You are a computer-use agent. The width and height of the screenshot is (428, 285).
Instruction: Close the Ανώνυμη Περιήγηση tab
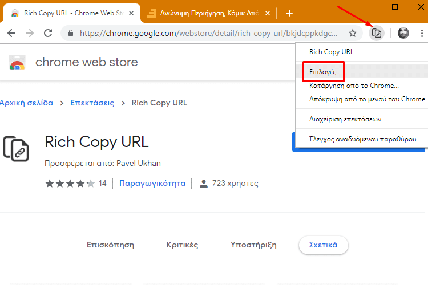(268, 13)
